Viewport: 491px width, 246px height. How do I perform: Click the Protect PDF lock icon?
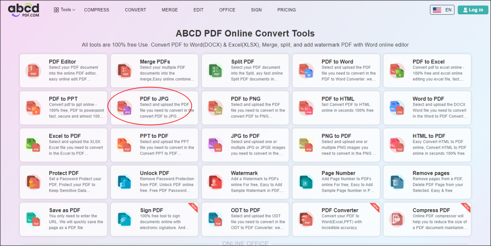[x=33, y=182]
